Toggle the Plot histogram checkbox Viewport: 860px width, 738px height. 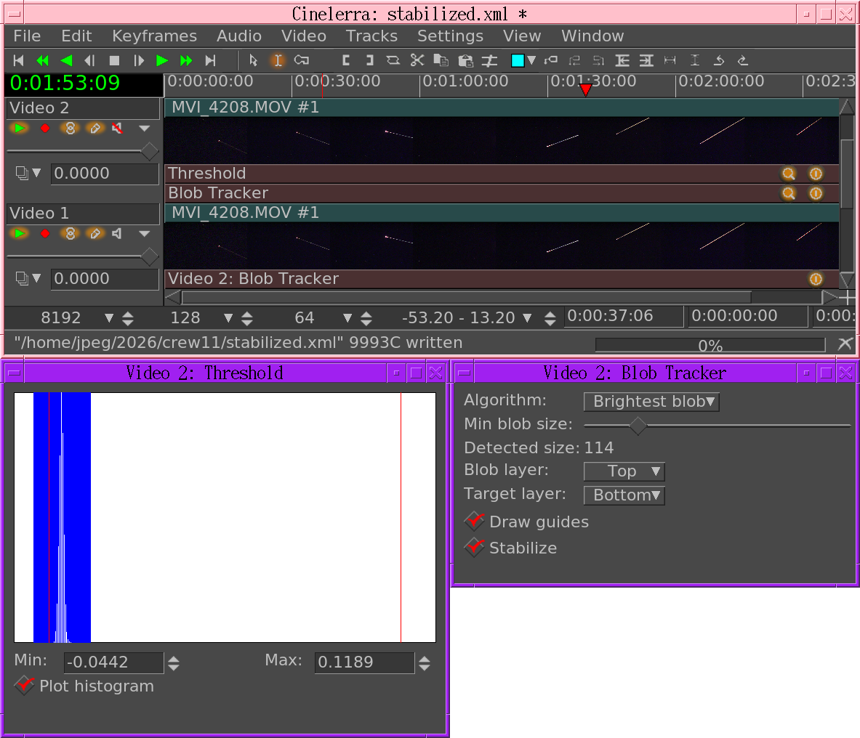click(x=25, y=685)
